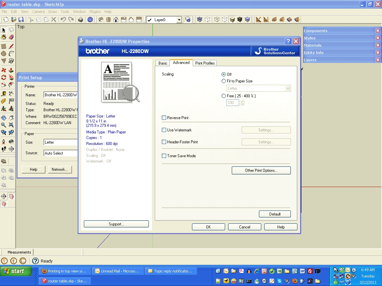Viewport: 382px width, 286px height.
Task: Select the Paint Bucket tool
Action: click(x=4, y=37)
